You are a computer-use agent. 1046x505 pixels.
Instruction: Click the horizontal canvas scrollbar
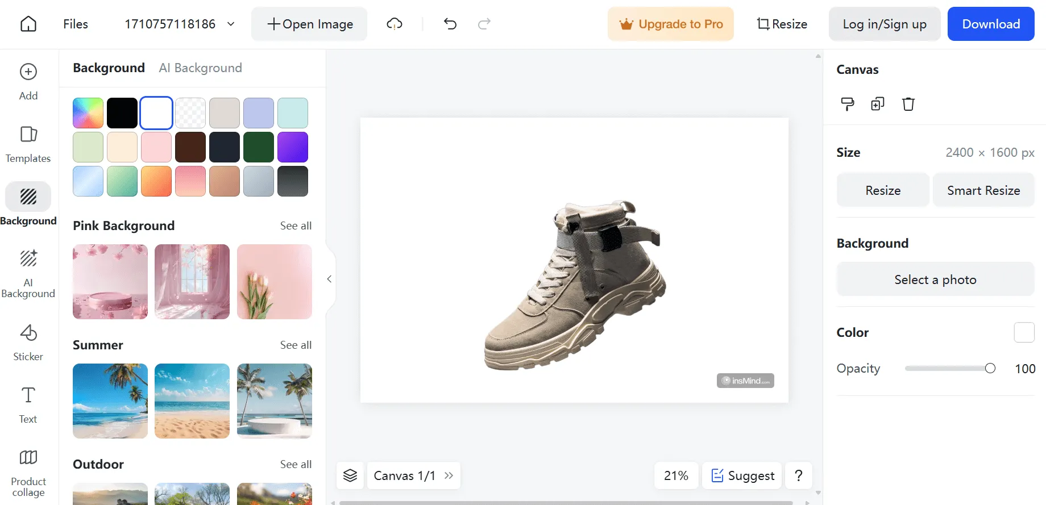pos(566,502)
